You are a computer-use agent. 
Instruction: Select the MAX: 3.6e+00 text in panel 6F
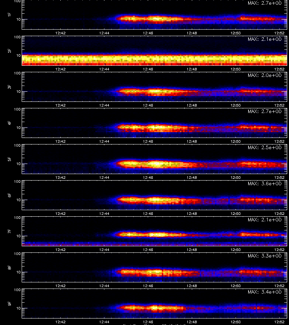tap(264, 184)
